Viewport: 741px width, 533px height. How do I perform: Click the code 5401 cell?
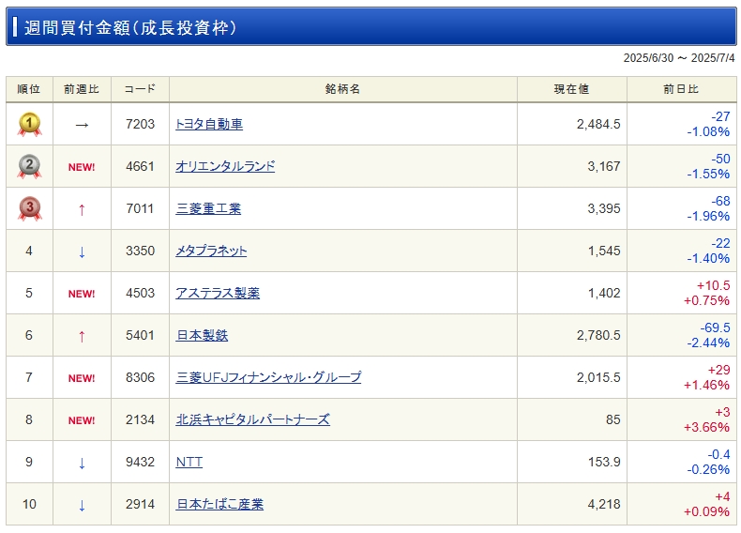[140, 335]
